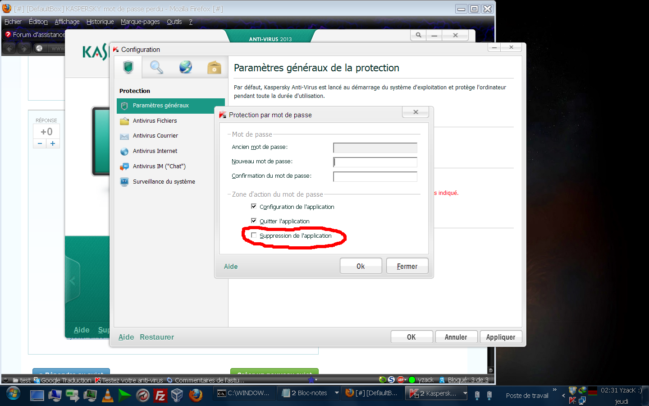Expand hidden system tray icons arrow

[x=563, y=396]
